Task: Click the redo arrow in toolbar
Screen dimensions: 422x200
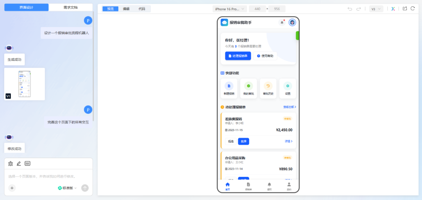Action: [x=358, y=9]
